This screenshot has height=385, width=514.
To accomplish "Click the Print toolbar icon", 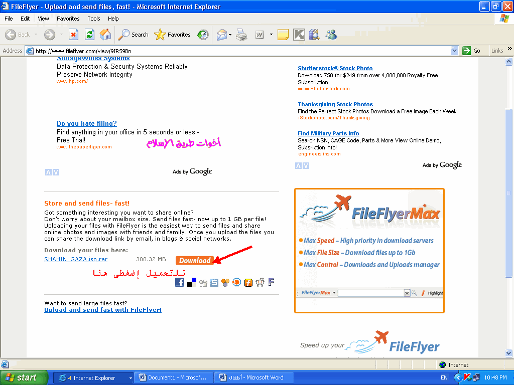I will [x=241, y=35].
